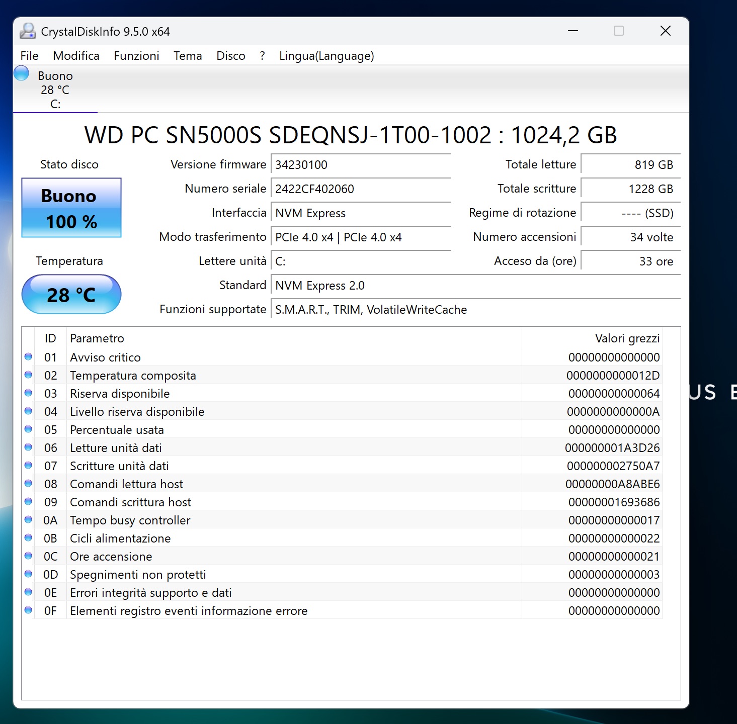Open the Tema menu
The image size is (737, 724).
(x=188, y=56)
